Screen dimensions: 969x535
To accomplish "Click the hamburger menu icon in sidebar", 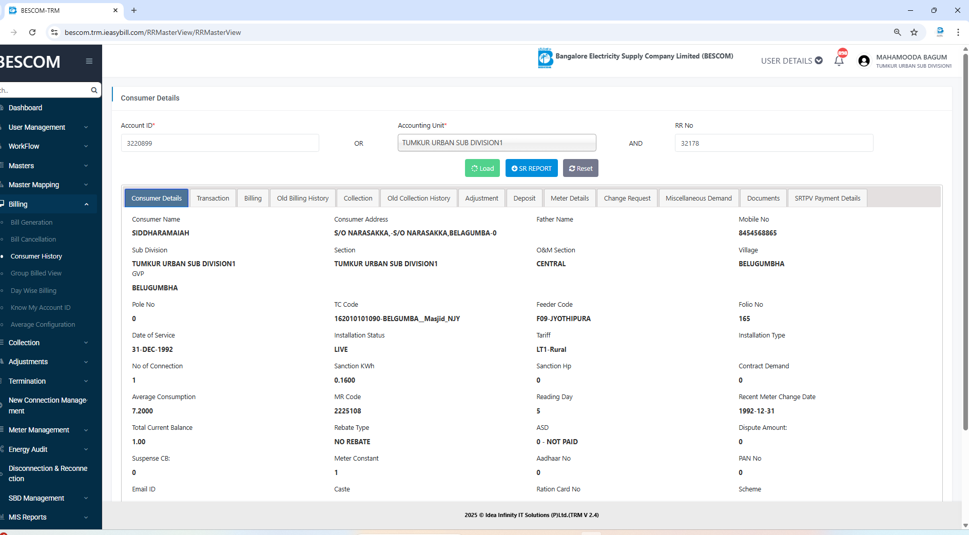I will click(89, 61).
